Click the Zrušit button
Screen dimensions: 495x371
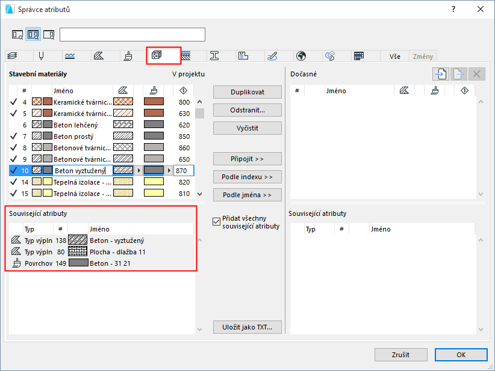click(401, 355)
